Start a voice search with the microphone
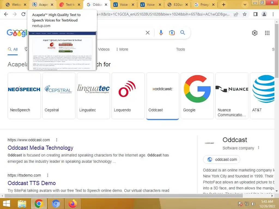The image size is (279, 209). 161,33
